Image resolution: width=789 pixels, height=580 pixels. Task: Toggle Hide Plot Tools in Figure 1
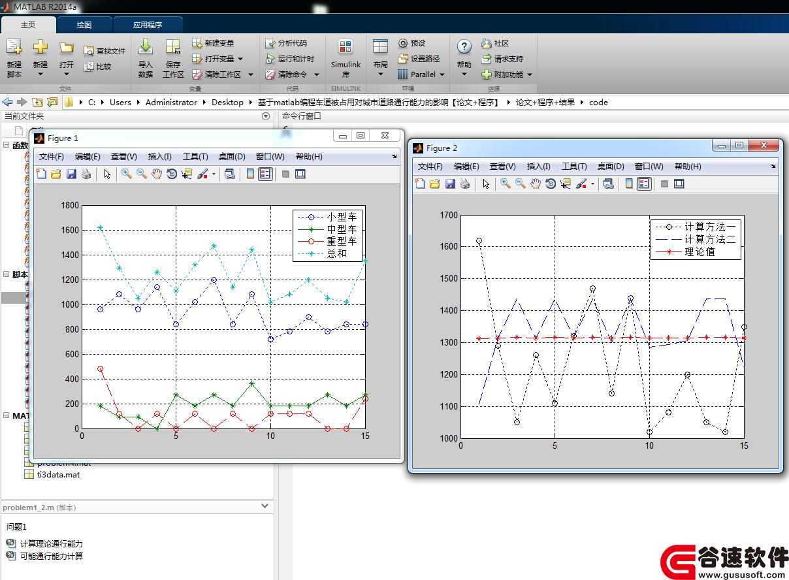[x=285, y=174]
